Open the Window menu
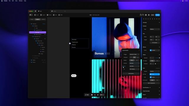Viewport: 189px width, 106px height. (21, 1)
